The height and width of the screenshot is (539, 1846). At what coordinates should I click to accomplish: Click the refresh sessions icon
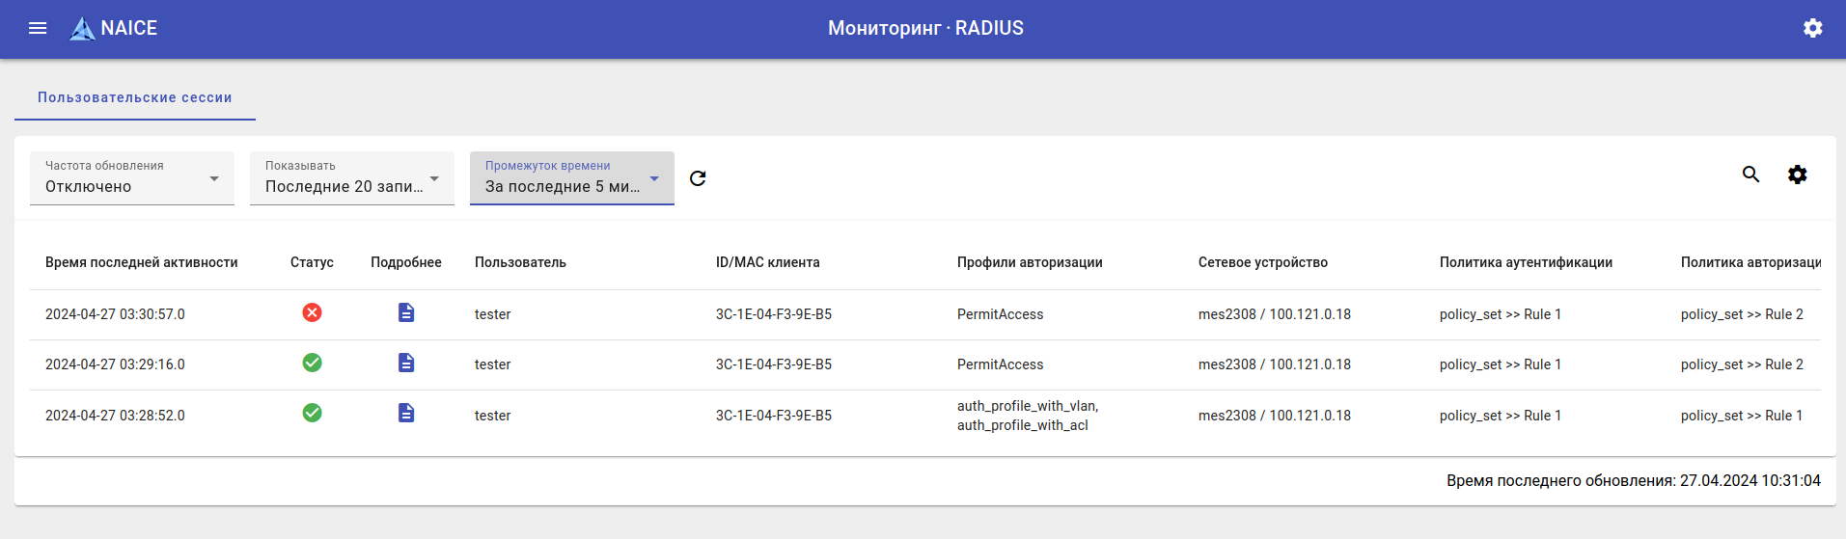[x=698, y=178]
